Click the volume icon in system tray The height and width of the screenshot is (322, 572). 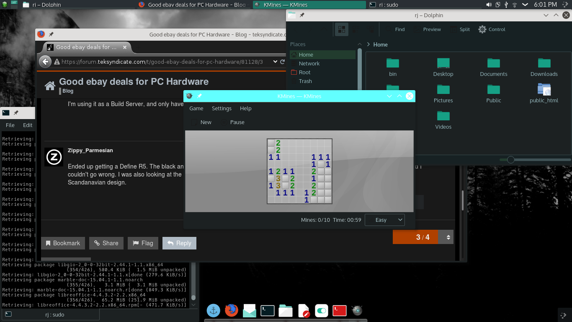(489, 5)
